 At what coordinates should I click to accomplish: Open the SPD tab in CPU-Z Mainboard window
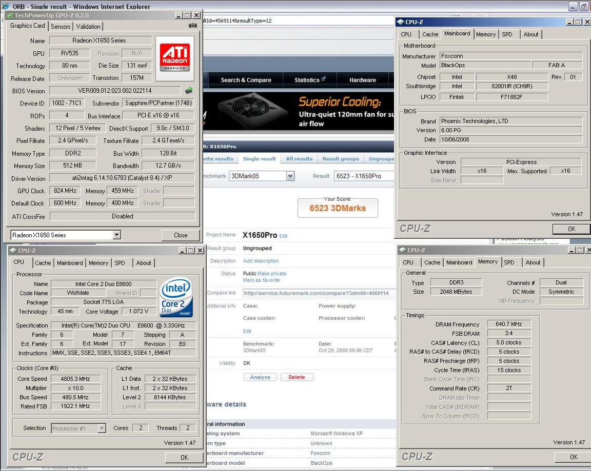point(507,34)
